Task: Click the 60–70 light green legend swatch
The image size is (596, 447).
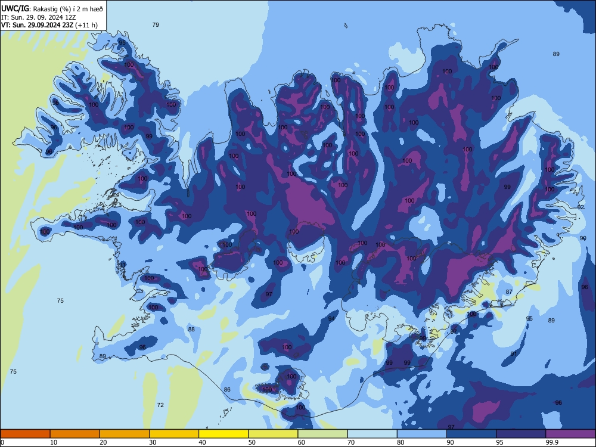Action: [322, 434]
